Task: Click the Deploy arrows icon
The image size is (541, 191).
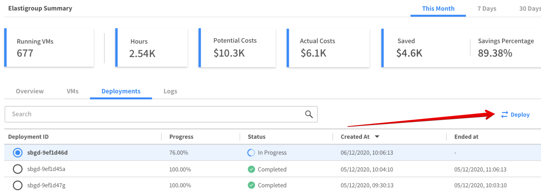Action: point(504,115)
